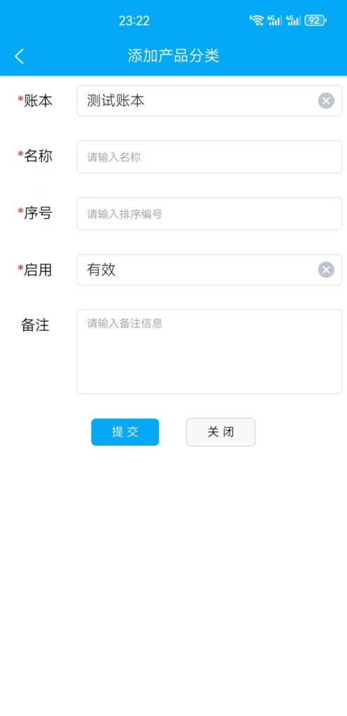
Task: Focus the 序号 sort number input
Action: coord(210,214)
